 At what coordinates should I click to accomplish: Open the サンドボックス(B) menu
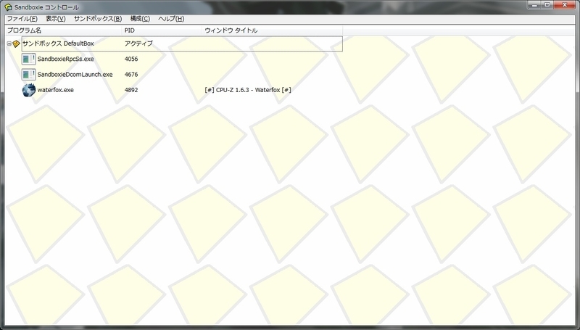(x=98, y=19)
